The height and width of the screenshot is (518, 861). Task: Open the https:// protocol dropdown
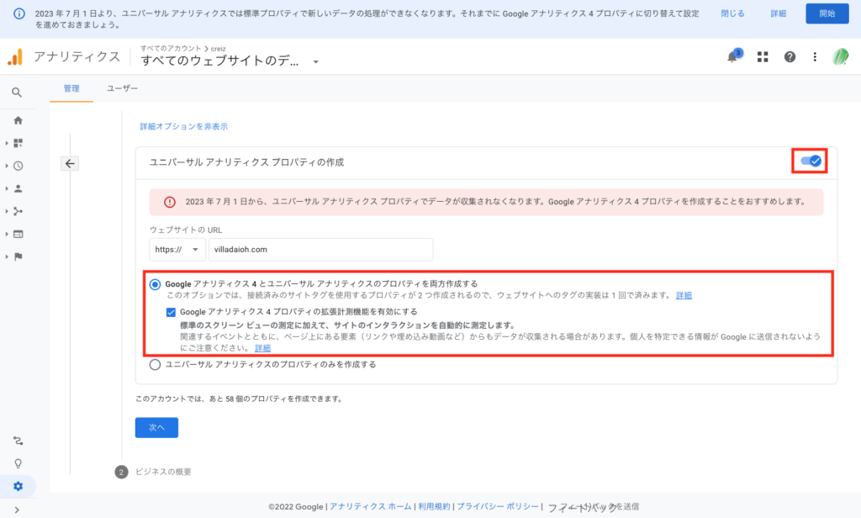point(177,250)
